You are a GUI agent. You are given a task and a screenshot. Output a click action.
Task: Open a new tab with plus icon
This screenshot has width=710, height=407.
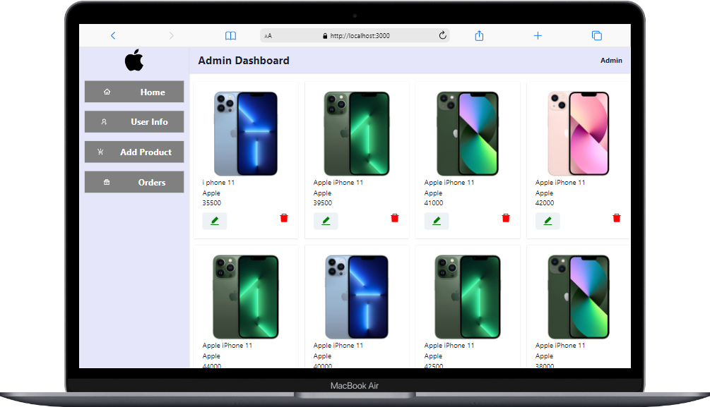pyautogui.click(x=538, y=36)
